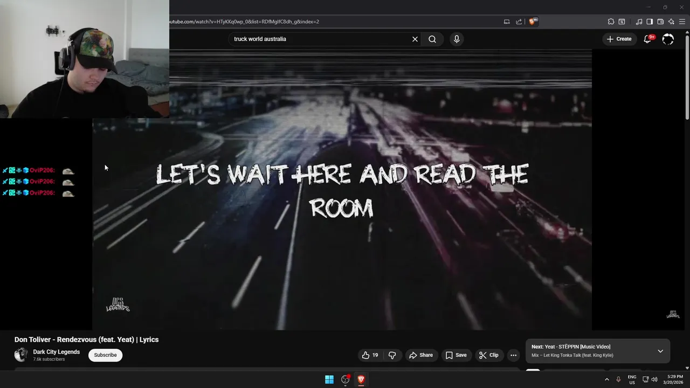Click the YouTube search magnifier button

point(432,39)
